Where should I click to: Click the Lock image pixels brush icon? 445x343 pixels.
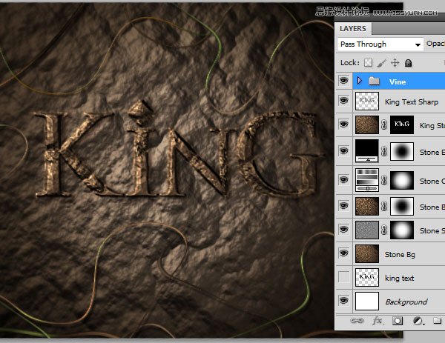pos(382,63)
